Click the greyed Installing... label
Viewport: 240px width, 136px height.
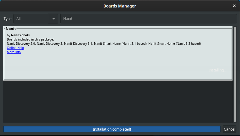(217, 70)
